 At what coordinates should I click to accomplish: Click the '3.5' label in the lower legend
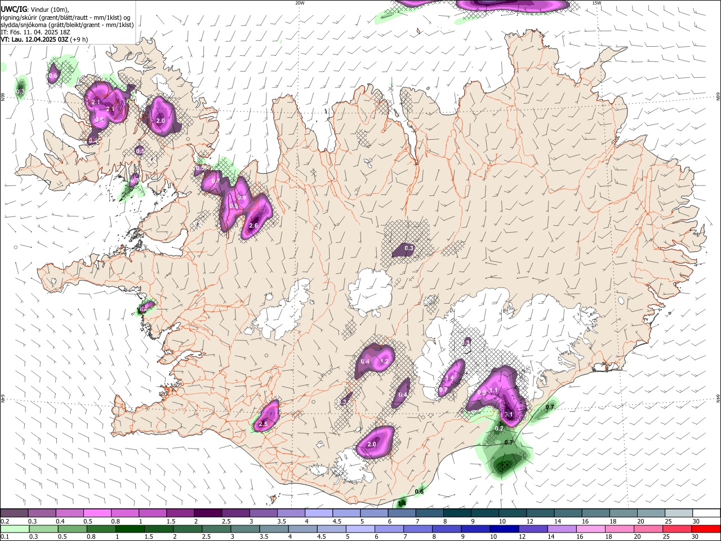[x=264, y=536]
